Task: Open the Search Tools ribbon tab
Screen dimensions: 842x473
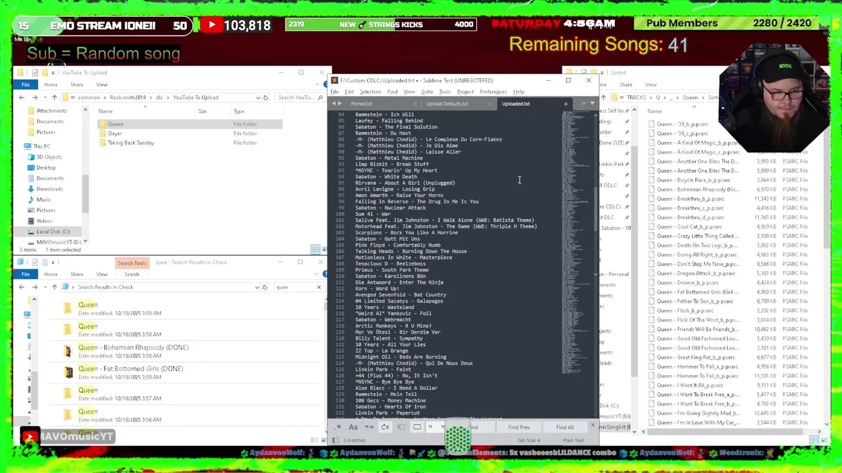Action: point(132,263)
